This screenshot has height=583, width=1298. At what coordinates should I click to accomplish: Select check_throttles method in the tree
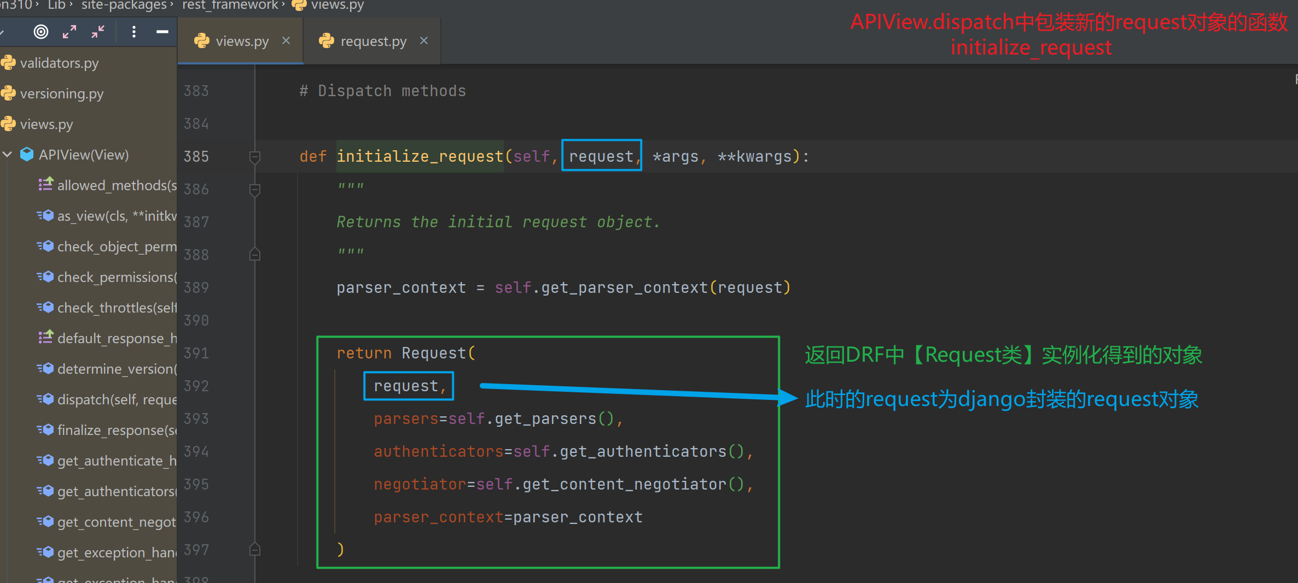coord(117,308)
